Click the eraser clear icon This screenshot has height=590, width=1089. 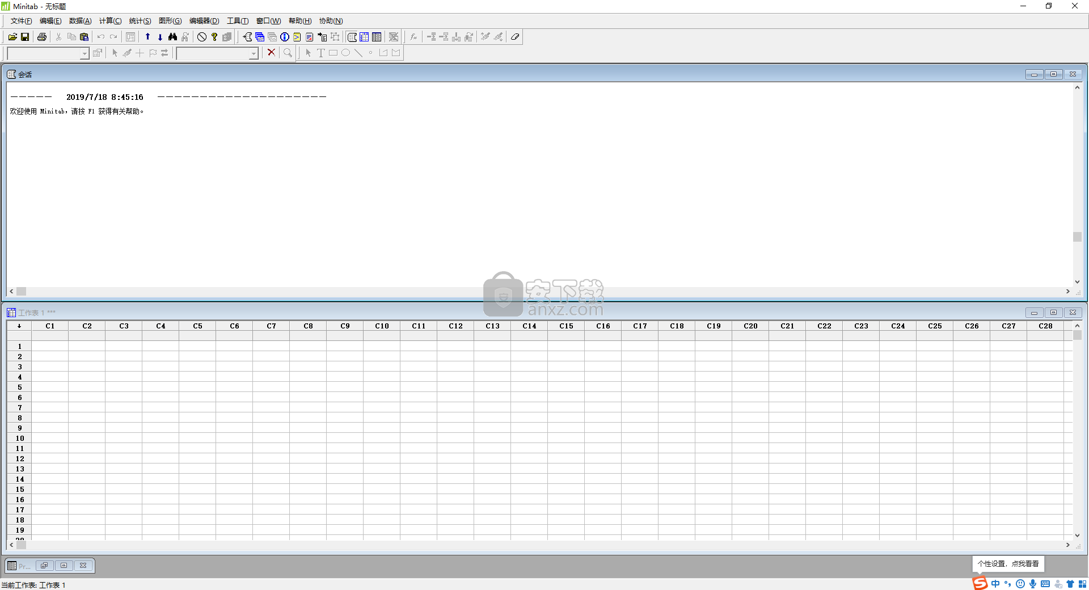pyautogui.click(x=514, y=37)
